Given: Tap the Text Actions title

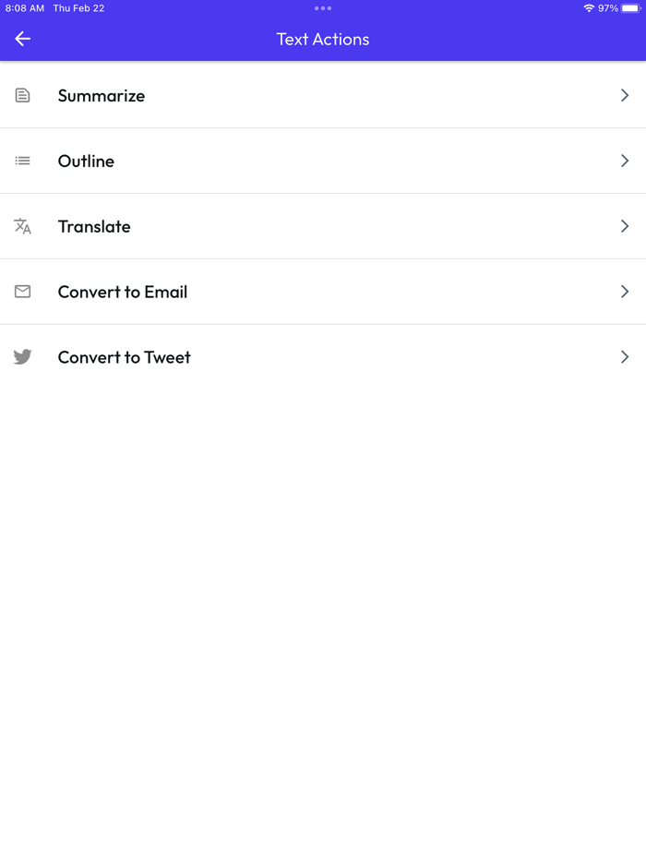Looking at the screenshot, I should [322, 39].
